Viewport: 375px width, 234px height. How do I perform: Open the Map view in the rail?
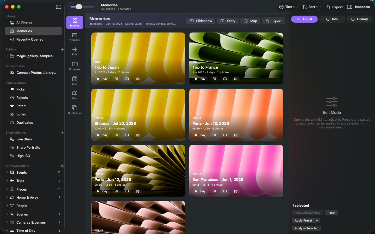point(75,95)
